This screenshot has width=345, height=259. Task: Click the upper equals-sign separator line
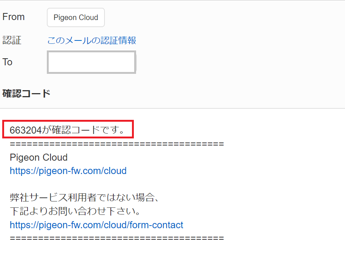[x=117, y=144]
